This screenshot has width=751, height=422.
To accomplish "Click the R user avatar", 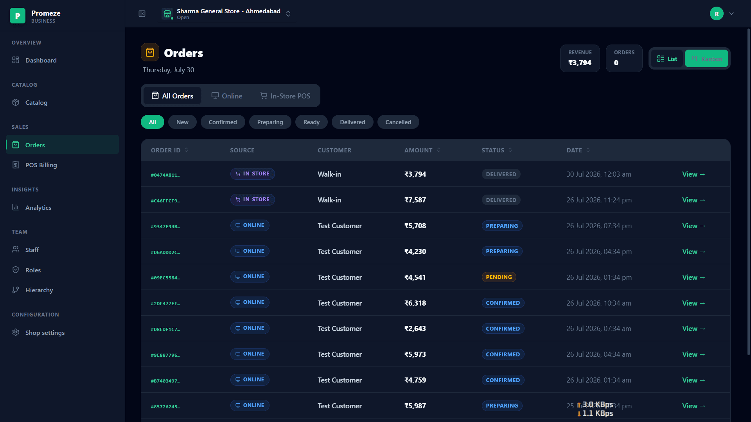I will 717,14.
